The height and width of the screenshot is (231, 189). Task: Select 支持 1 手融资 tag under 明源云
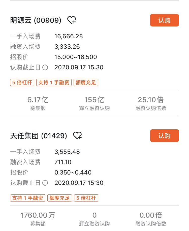click(54, 82)
